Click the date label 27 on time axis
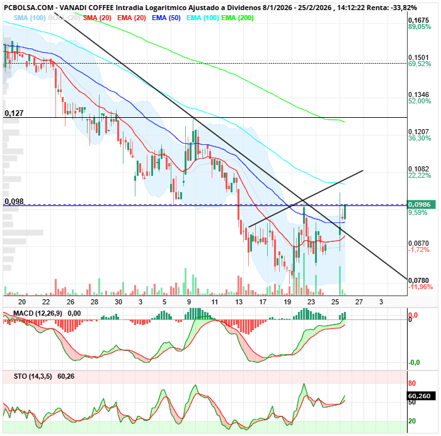Image resolution: width=441 pixels, height=436 pixels. point(359,302)
